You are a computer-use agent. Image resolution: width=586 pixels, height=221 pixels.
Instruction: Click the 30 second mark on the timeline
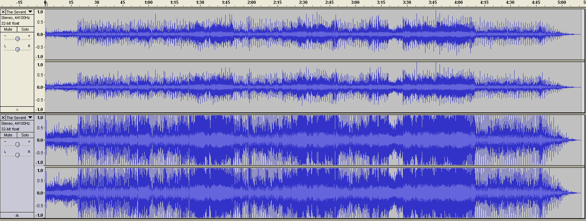(x=97, y=2)
